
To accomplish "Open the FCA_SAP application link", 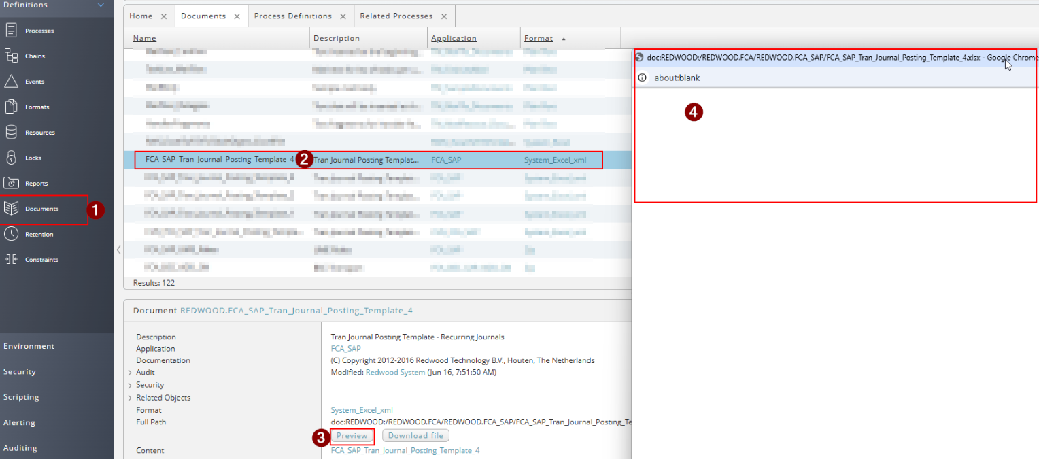I will [345, 349].
